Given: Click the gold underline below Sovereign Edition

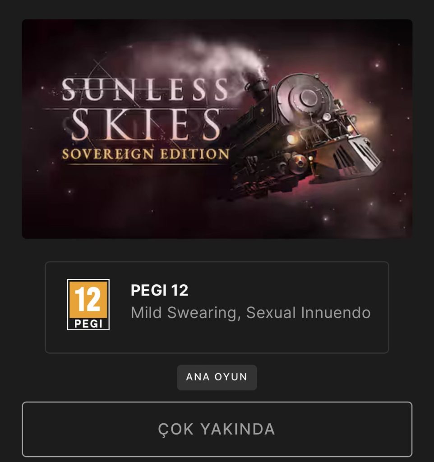Looking at the screenshot, I should click(144, 164).
